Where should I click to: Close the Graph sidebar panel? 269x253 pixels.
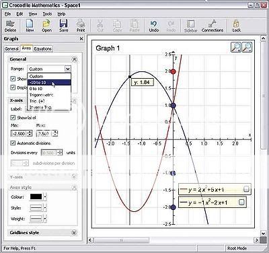[x=81, y=39]
